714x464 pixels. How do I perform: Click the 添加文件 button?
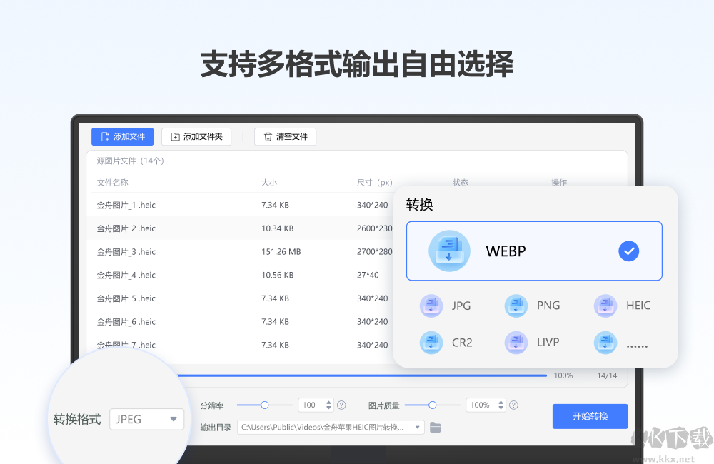pyautogui.click(x=122, y=136)
